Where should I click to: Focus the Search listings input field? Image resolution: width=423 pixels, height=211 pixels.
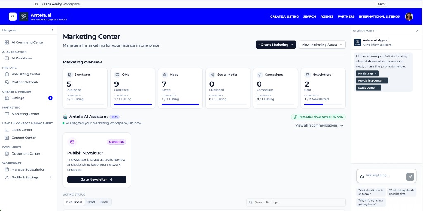(x=296, y=202)
